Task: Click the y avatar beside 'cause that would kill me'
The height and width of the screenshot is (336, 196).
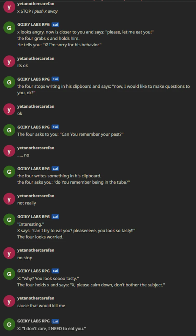Action: [x=9, y=301]
